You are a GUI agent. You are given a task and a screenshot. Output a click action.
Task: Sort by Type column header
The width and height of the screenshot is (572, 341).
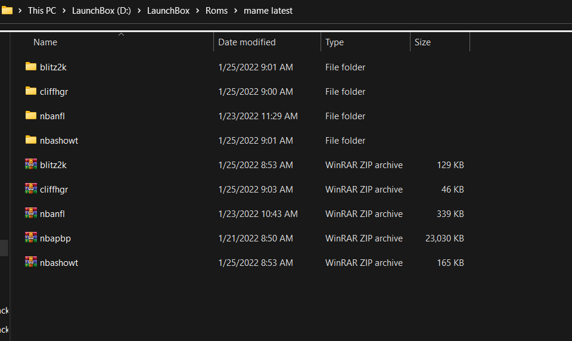[334, 42]
